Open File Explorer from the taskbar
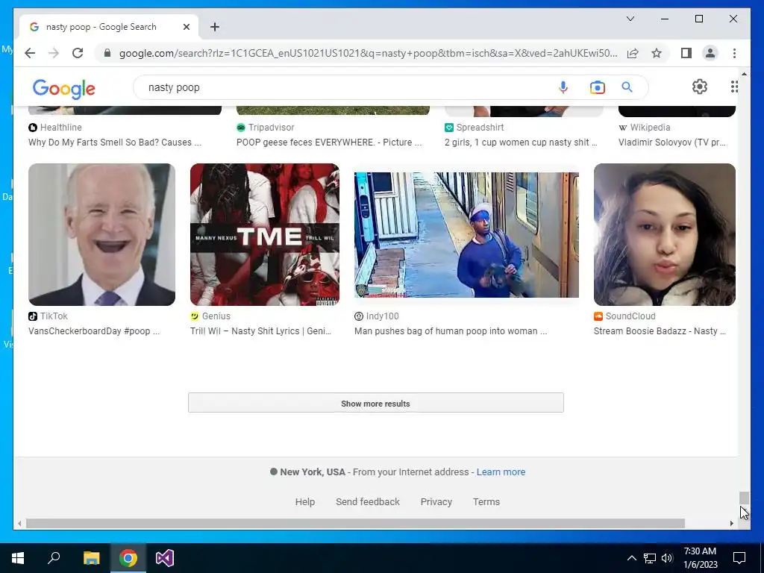Image resolution: width=764 pixels, height=573 pixels. (91, 558)
